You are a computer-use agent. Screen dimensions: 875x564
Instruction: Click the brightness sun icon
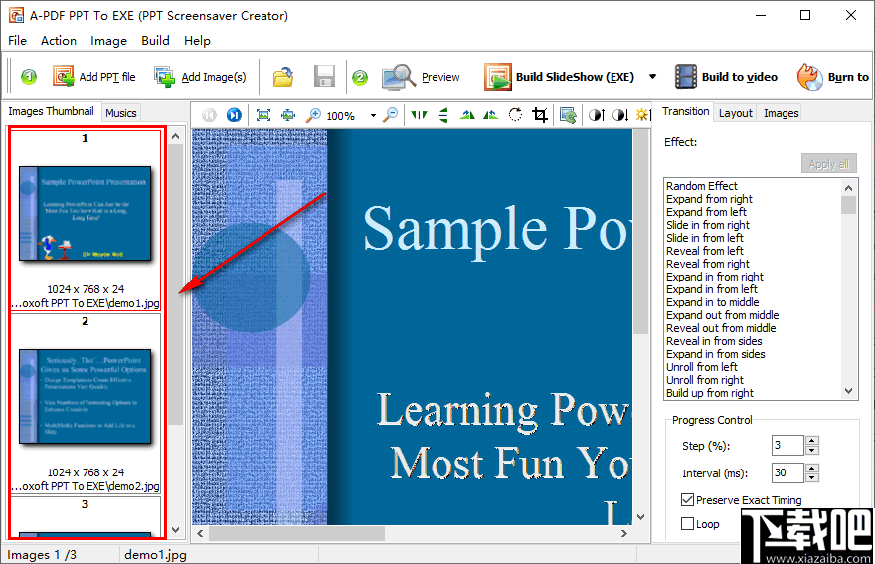643,115
